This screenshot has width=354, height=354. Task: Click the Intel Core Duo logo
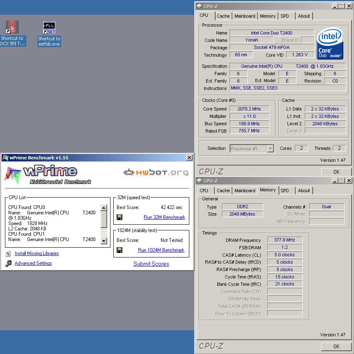330,44
